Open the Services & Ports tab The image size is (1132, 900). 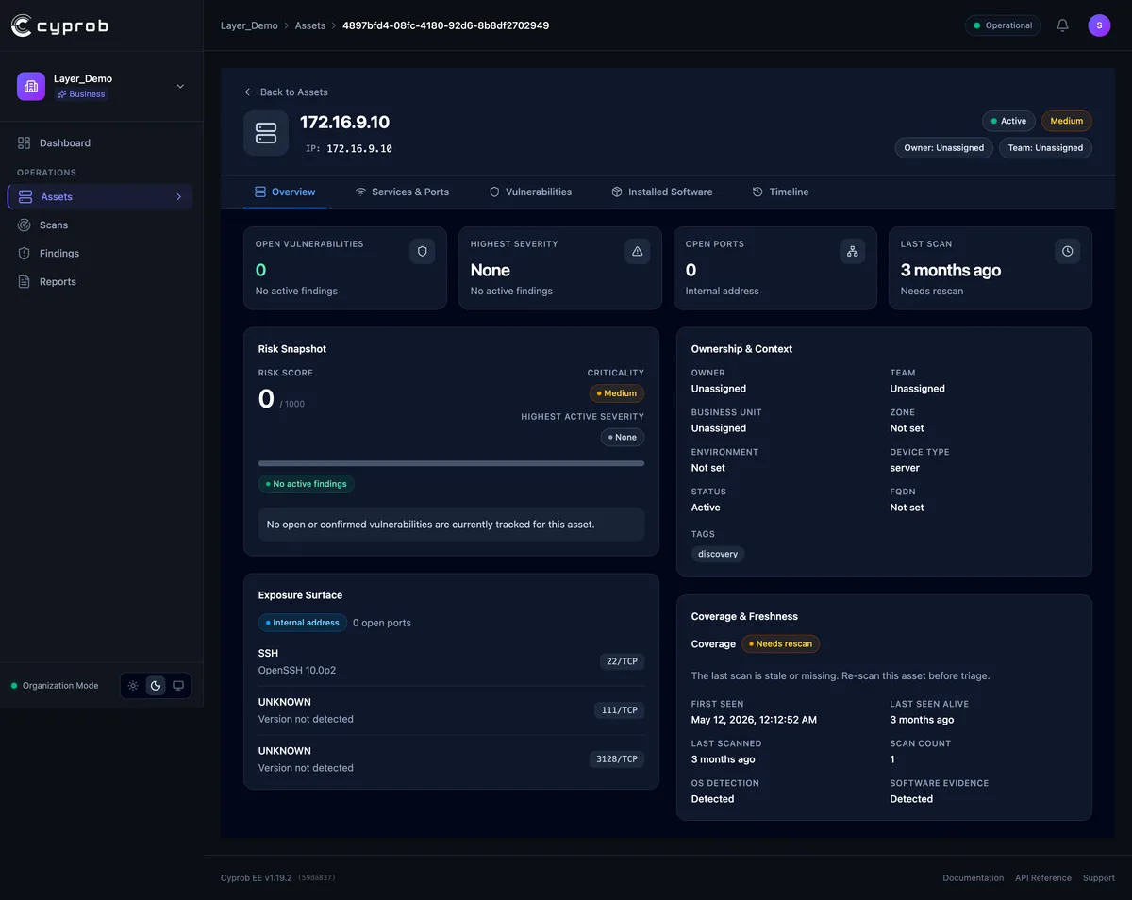point(402,192)
